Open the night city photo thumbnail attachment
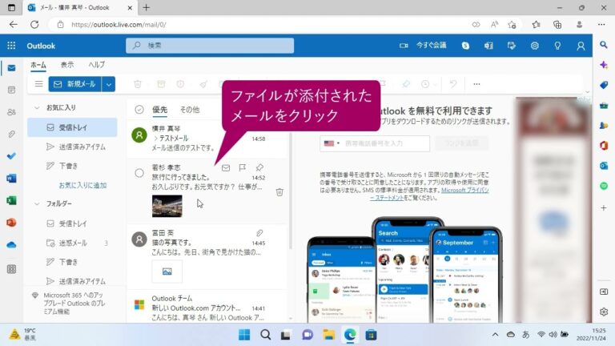Screen dimensions: 615x346 point(167,206)
